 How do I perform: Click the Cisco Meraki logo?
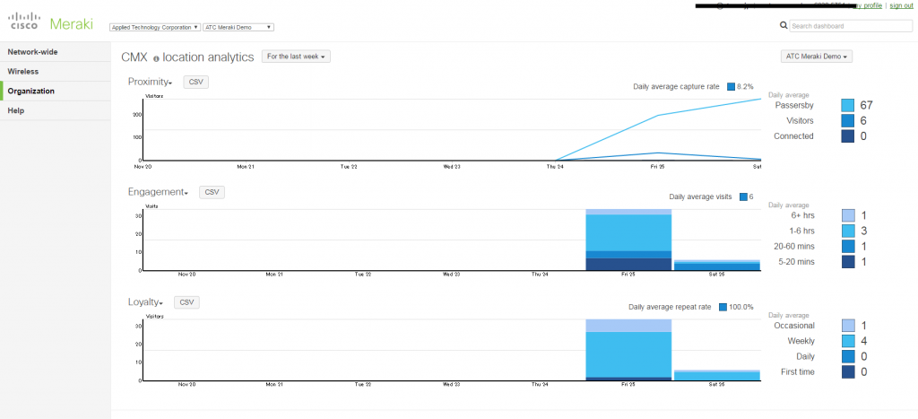click(50, 22)
